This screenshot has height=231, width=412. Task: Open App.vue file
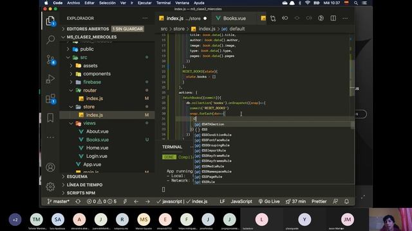92,164
